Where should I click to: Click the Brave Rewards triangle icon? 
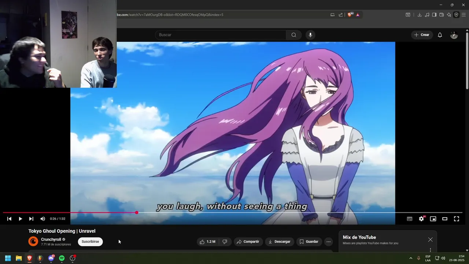[358, 15]
